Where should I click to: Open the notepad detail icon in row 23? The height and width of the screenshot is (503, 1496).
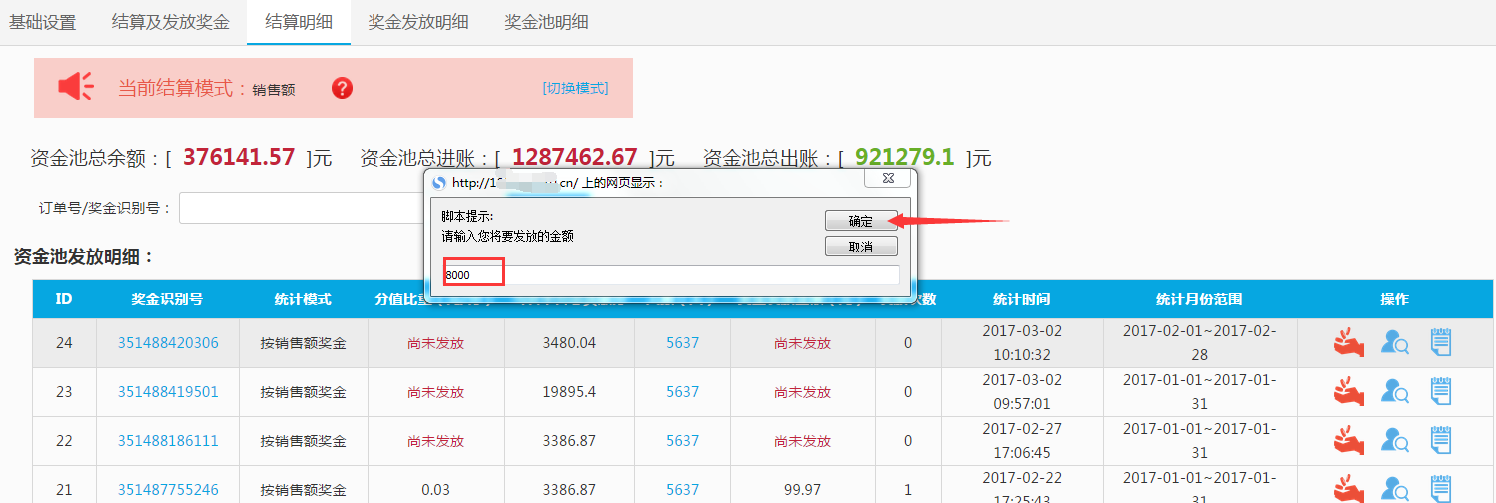point(1440,392)
